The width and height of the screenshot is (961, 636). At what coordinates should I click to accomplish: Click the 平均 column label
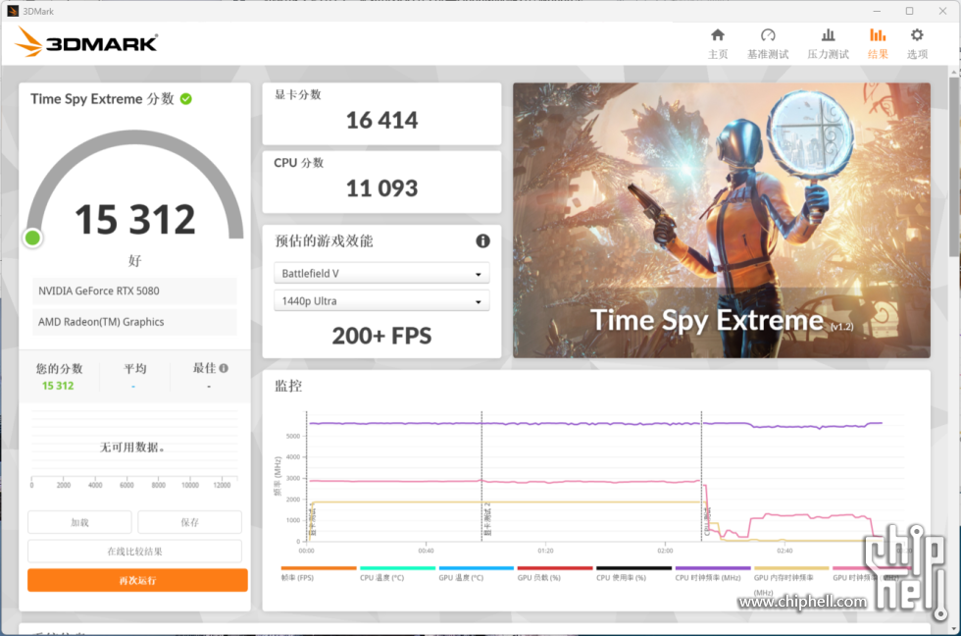[x=135, y=368]
